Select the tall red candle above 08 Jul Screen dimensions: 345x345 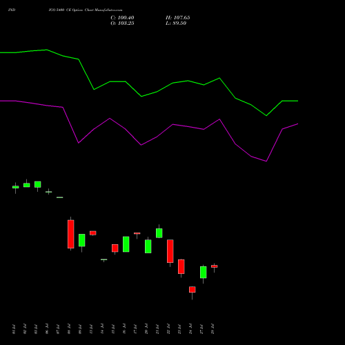pyautogui.click(x=71, y=234)
